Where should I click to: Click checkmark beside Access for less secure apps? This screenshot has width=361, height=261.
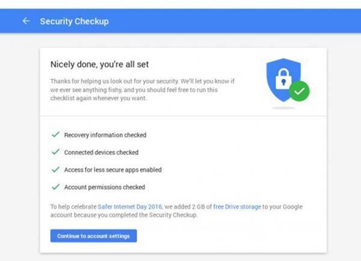(55, 170)
